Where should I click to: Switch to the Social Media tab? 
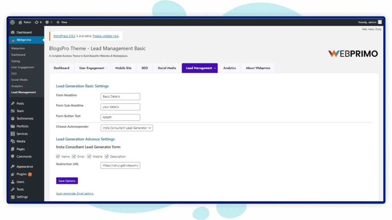(x=167, y=68)
